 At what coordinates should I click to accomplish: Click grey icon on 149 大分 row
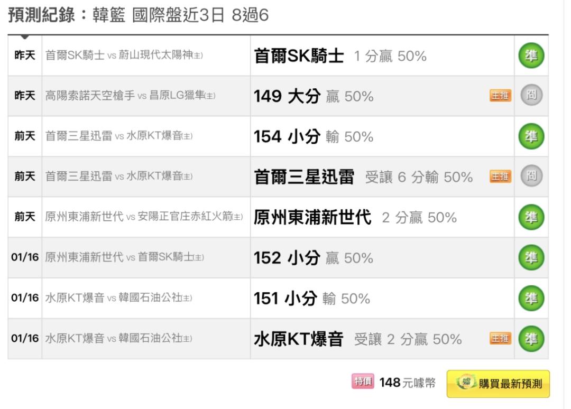(531, 95)
